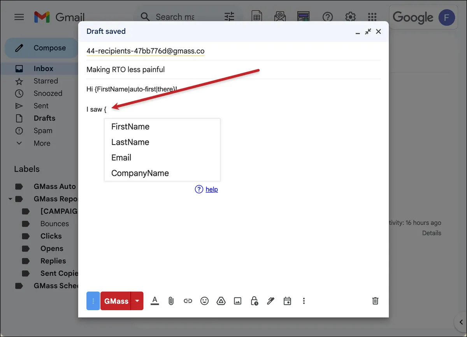Open Spam folder
The image size is (467, 337).
[x=43, y=131]
